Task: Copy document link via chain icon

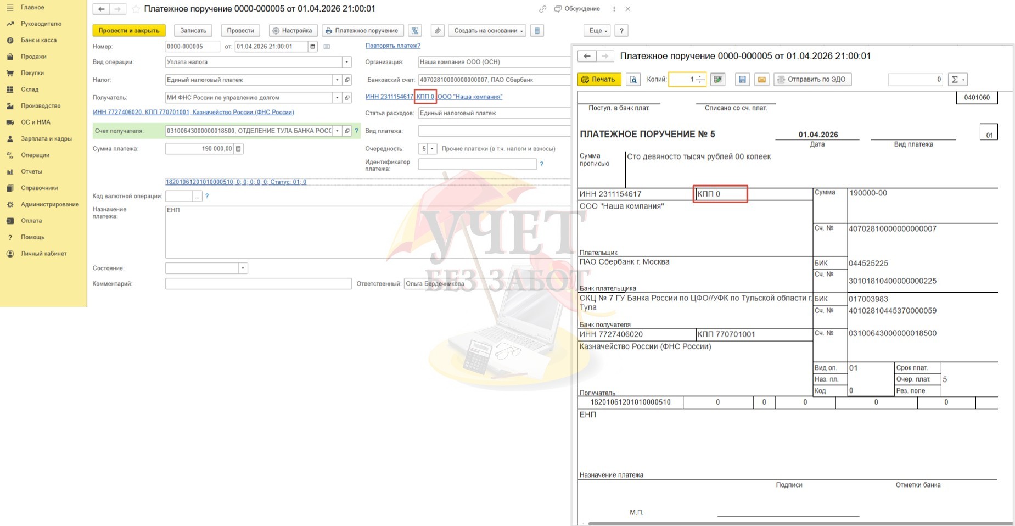Action: pos(542,9)
